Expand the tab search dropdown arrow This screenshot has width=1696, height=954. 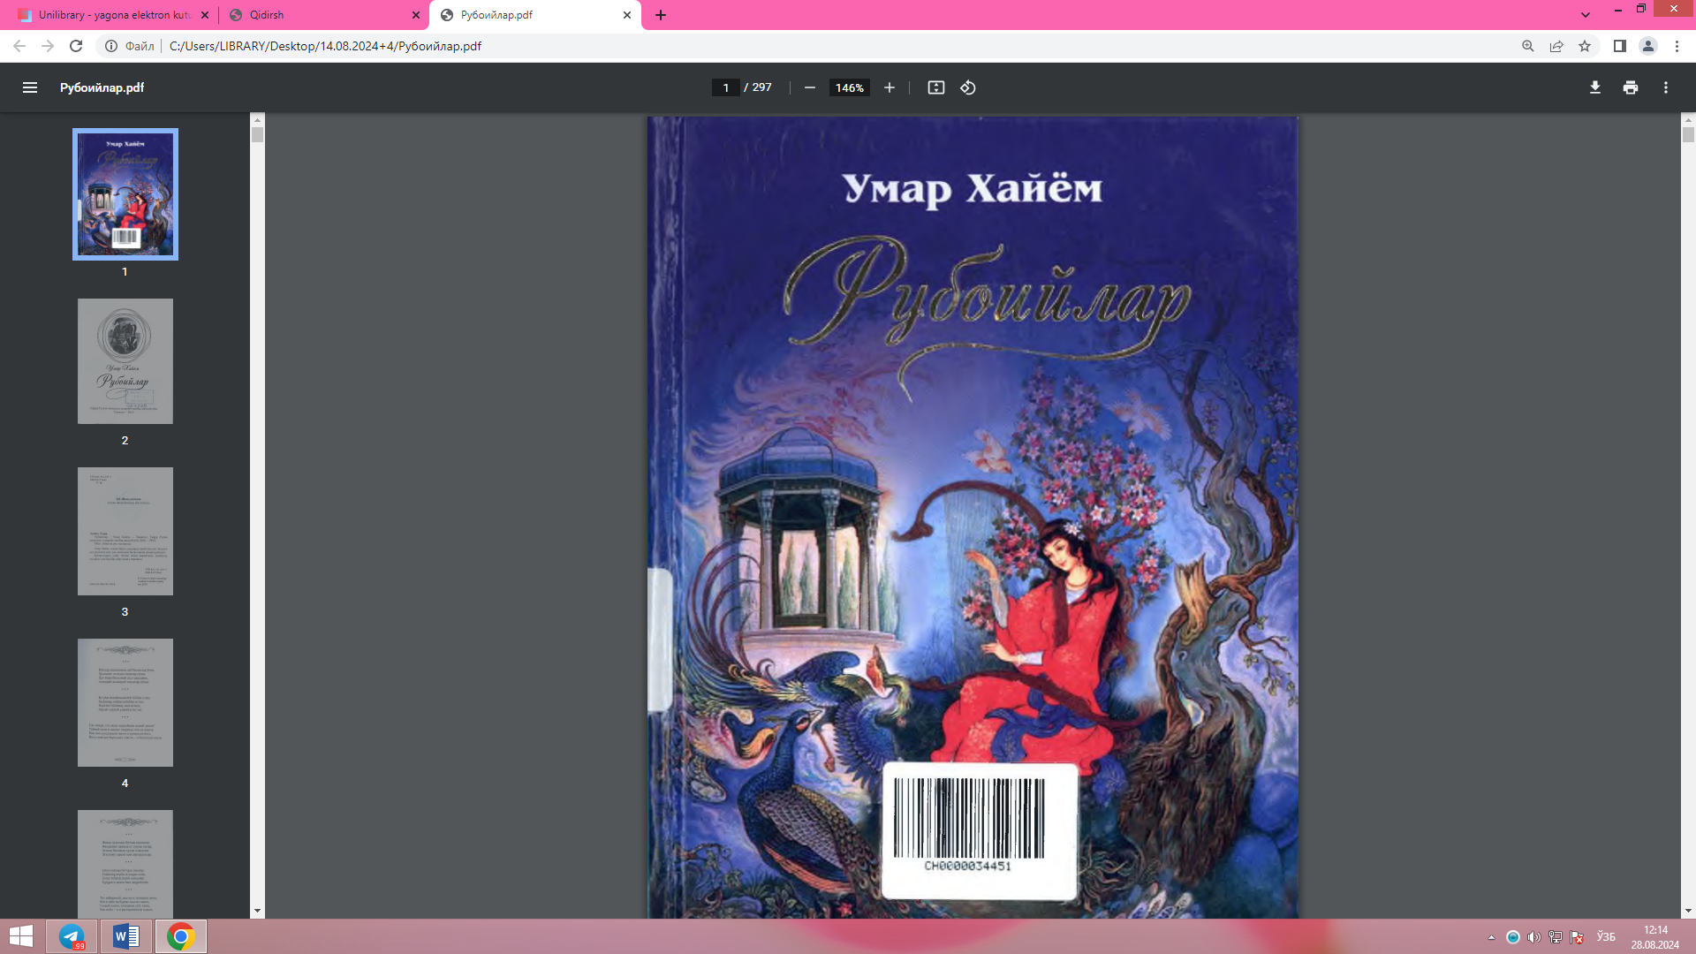tap(1586, 15)
